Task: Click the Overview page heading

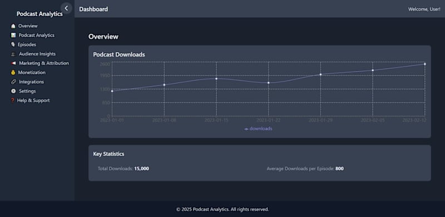Action: (x=103, y=37)
